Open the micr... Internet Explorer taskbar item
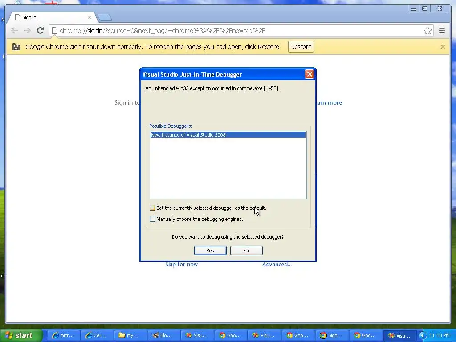 (63, 335)
